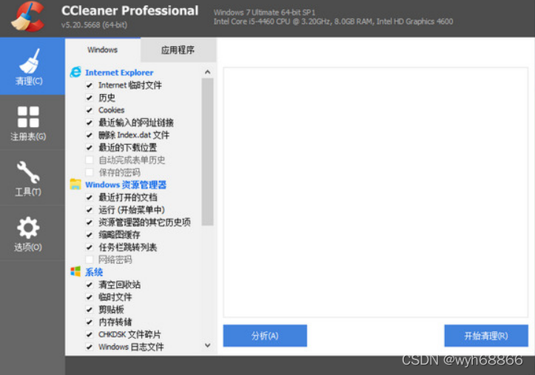The width and height of the screenshot is (535, 375).
Task: Open the Options (选项) section
Action: [x=32, y=234]
